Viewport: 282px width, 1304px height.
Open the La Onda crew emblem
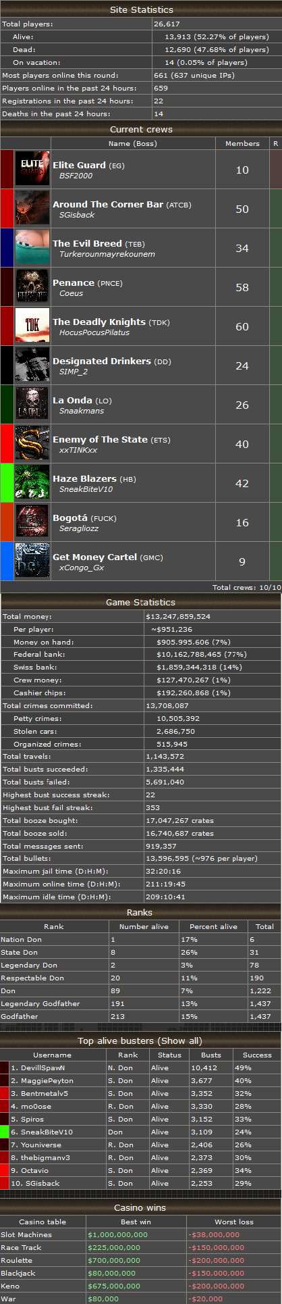[32, 405]
